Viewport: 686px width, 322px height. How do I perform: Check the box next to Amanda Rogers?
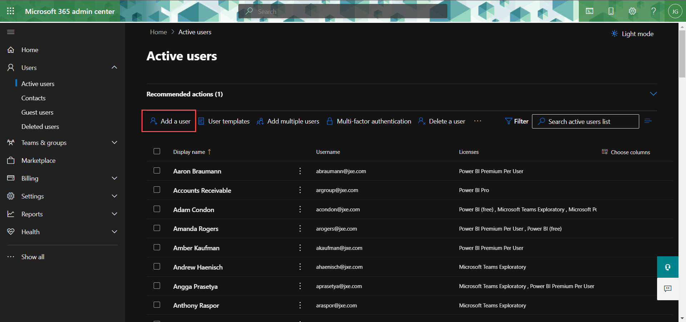[157, 228]
